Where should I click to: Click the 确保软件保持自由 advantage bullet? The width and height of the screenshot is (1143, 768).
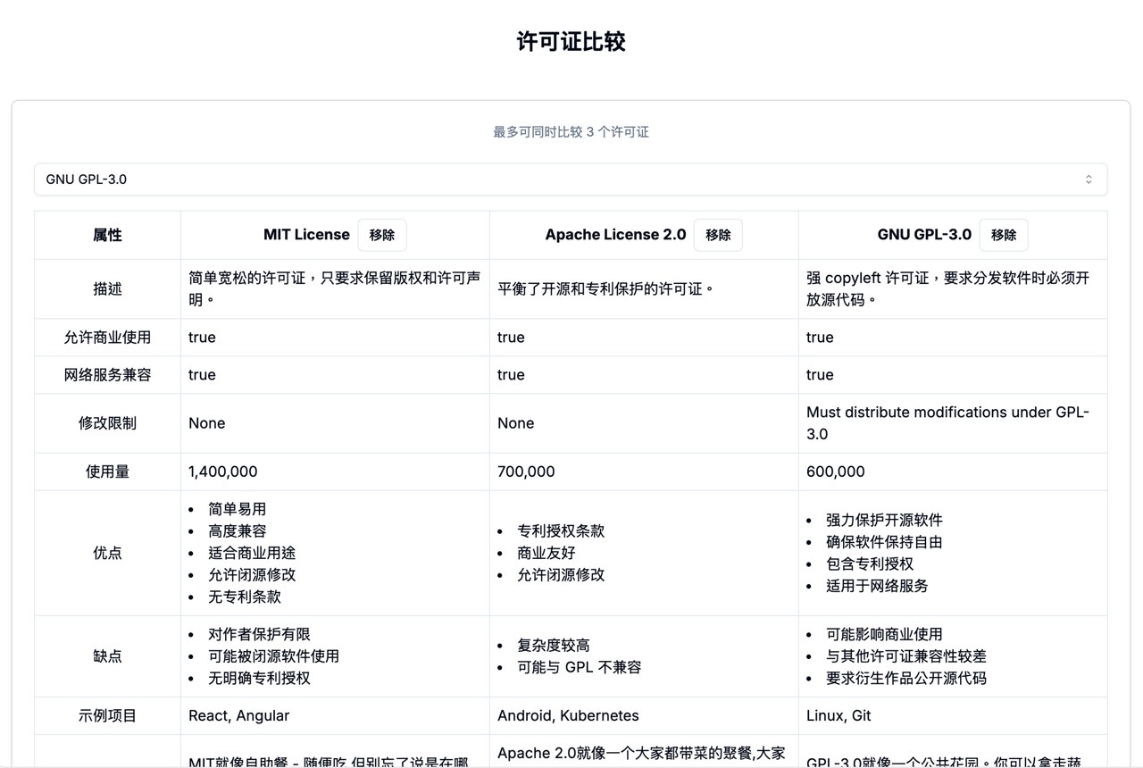[x=884, y=542]
